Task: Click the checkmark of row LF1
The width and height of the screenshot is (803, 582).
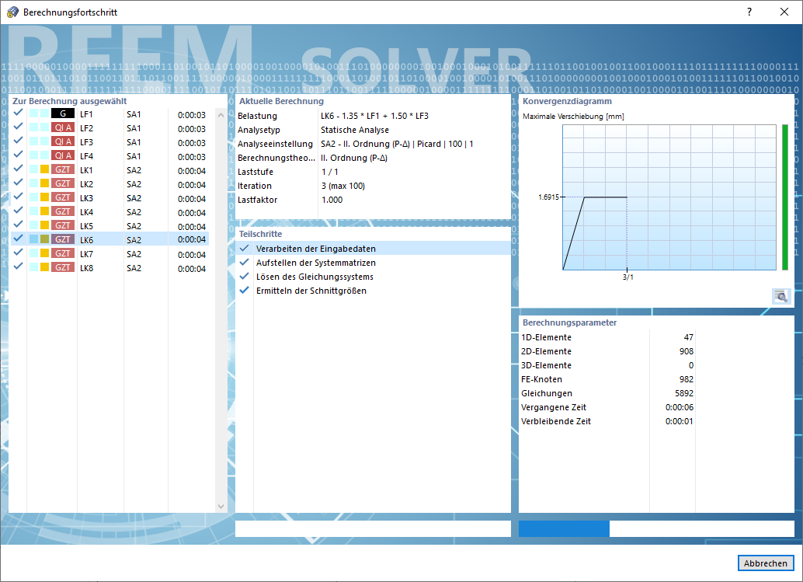Action: click(18, 112)
